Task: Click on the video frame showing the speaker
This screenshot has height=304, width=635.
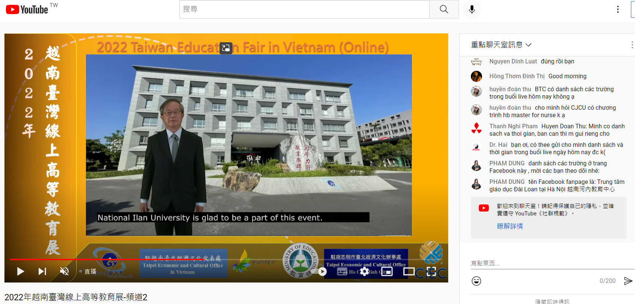Action: pyautogui.click(x=249, y=145)
